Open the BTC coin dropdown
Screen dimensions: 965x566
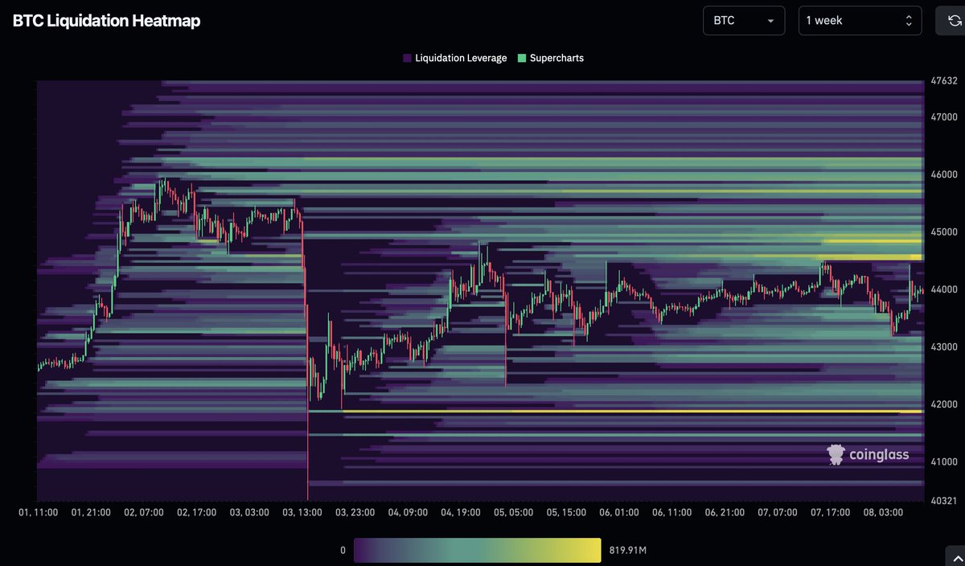(x=744, y=20)
